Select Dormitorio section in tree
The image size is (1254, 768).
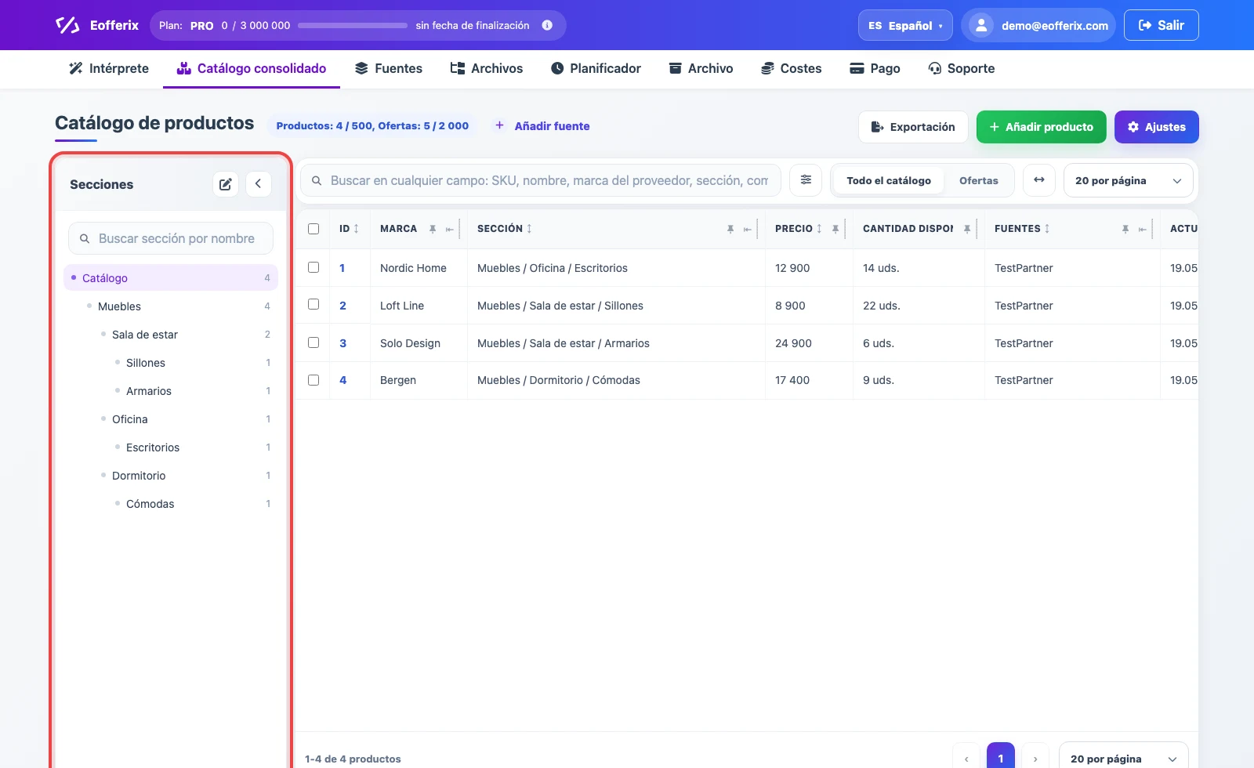(139, 476)
